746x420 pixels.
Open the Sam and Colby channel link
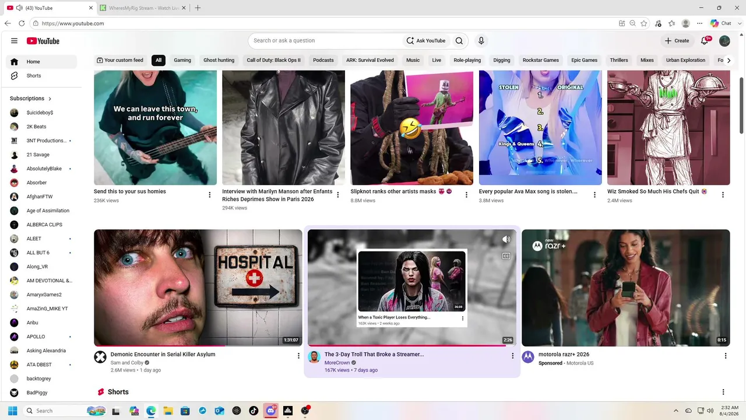(127, 363)
